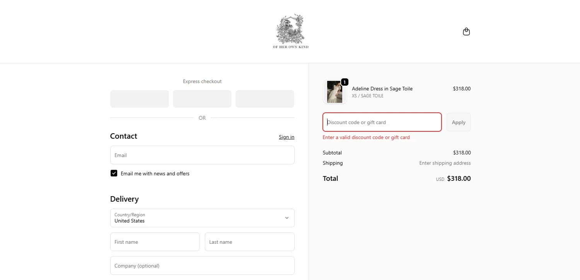Screen dimensions: 580x280
Task: Focus the Discount code or gift card field
Action: [382, 122]
